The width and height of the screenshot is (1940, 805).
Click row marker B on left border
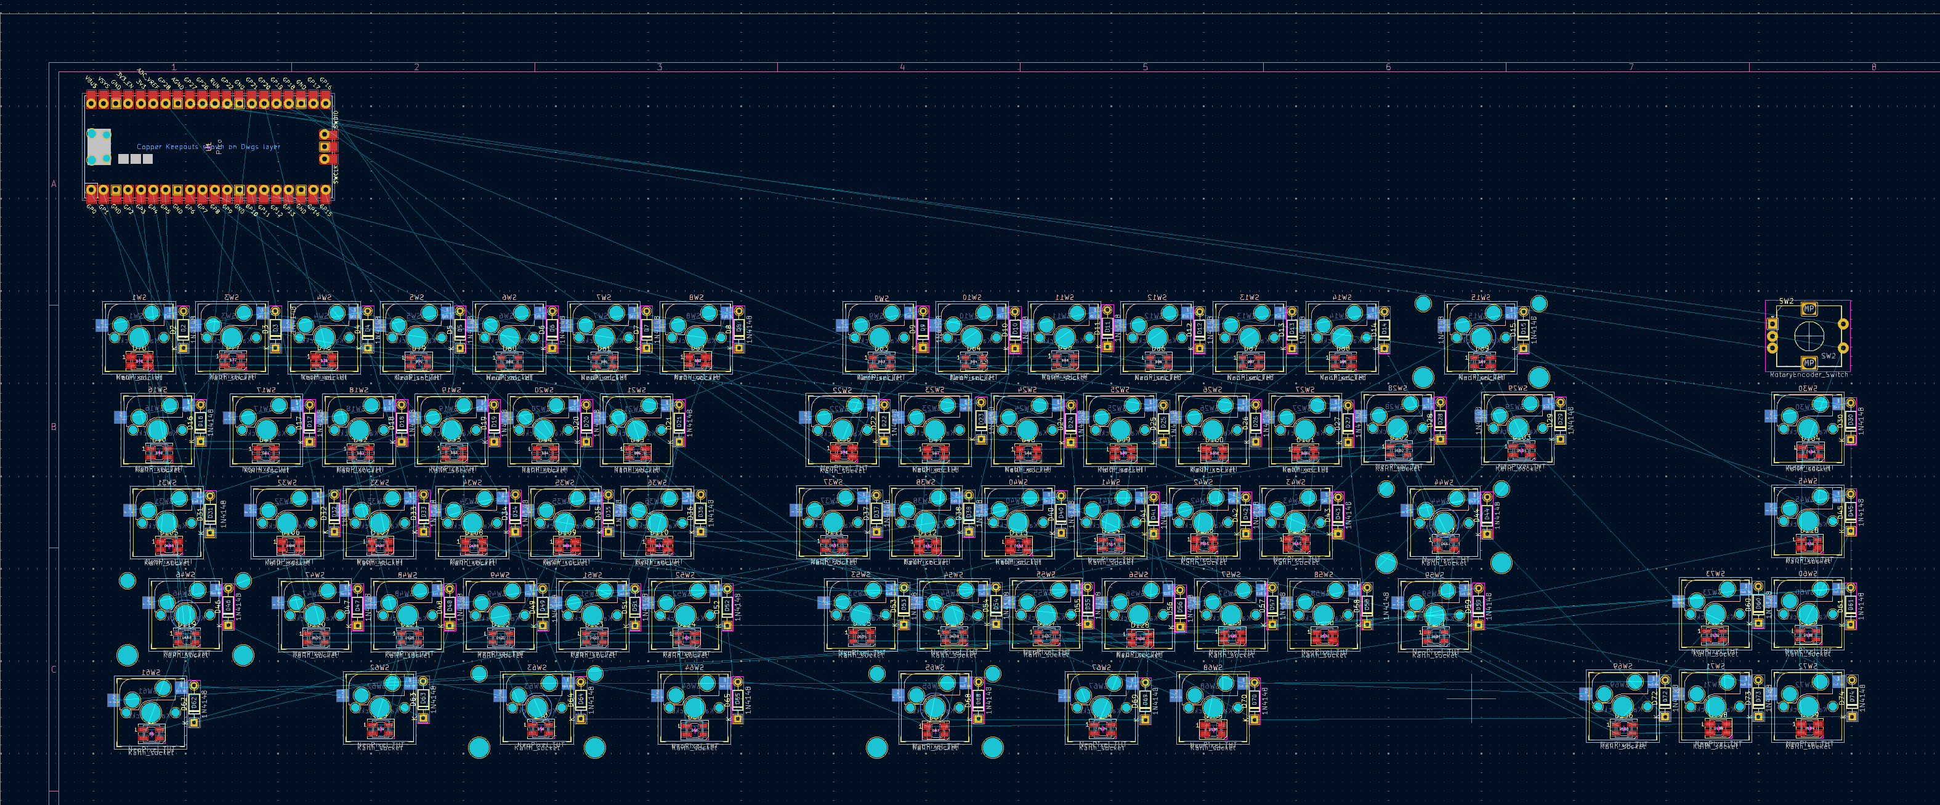(x=54, y=426)
